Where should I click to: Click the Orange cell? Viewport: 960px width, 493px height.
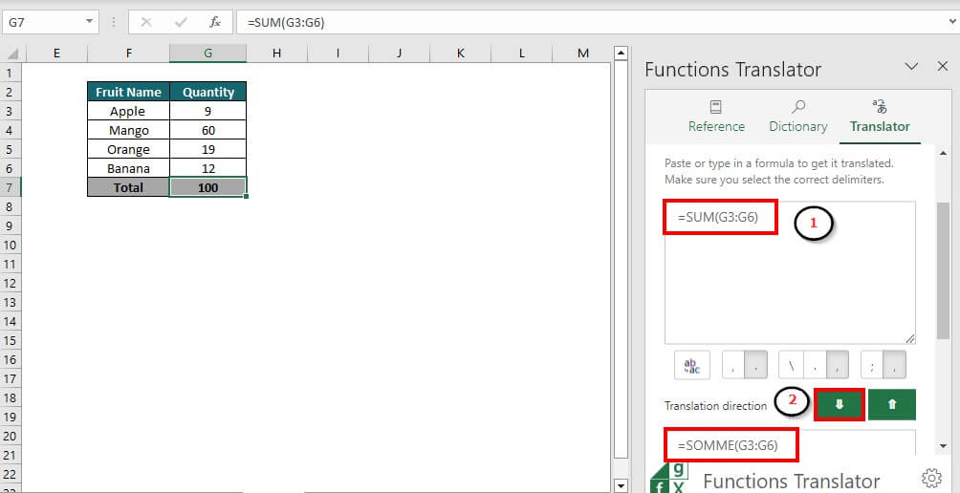click(x=128, y=149)
